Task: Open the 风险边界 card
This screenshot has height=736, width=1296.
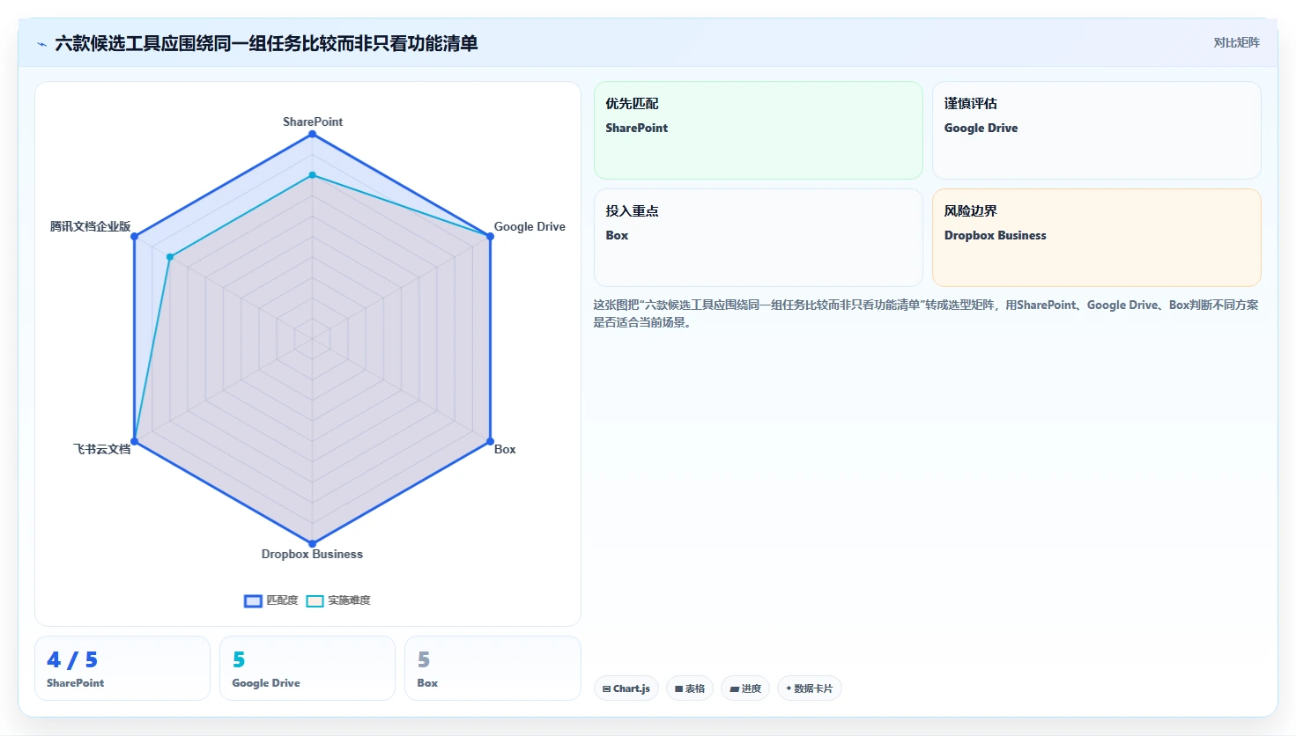Action: 1097,238
